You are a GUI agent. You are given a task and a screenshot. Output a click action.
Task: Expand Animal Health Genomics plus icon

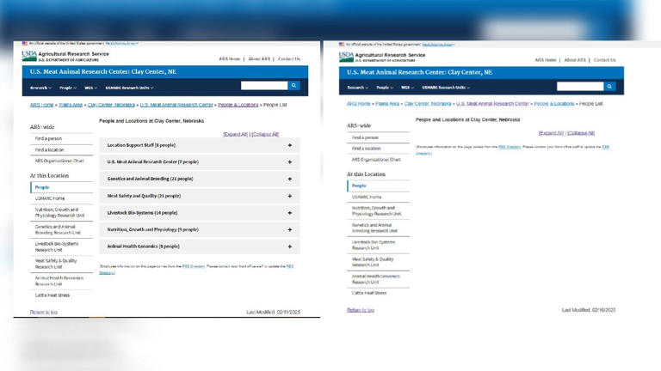[x=289, y=246]
